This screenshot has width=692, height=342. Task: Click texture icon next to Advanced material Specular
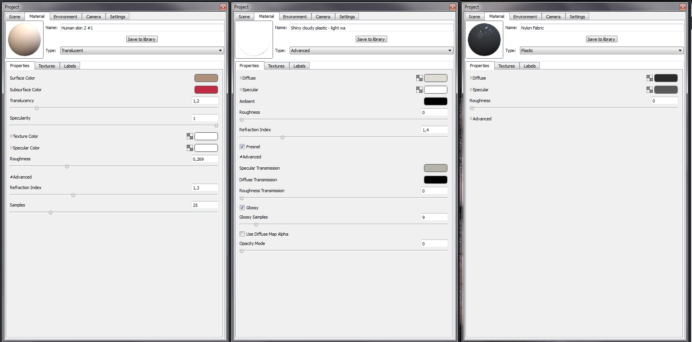click(x=419, y=90)
